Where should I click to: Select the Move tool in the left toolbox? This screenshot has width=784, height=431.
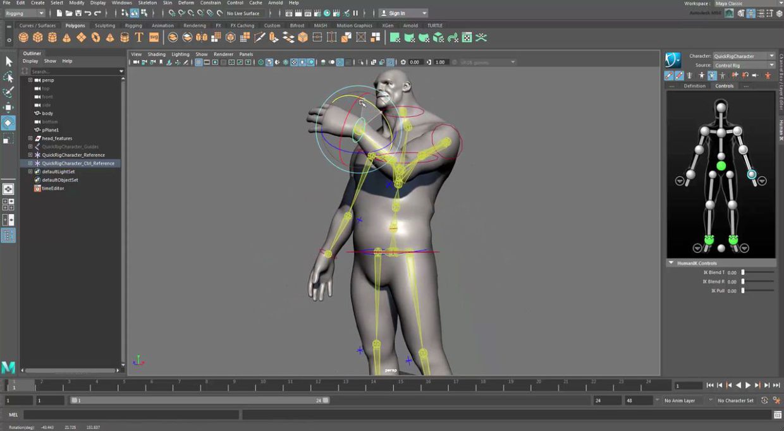tap(9, 107)
